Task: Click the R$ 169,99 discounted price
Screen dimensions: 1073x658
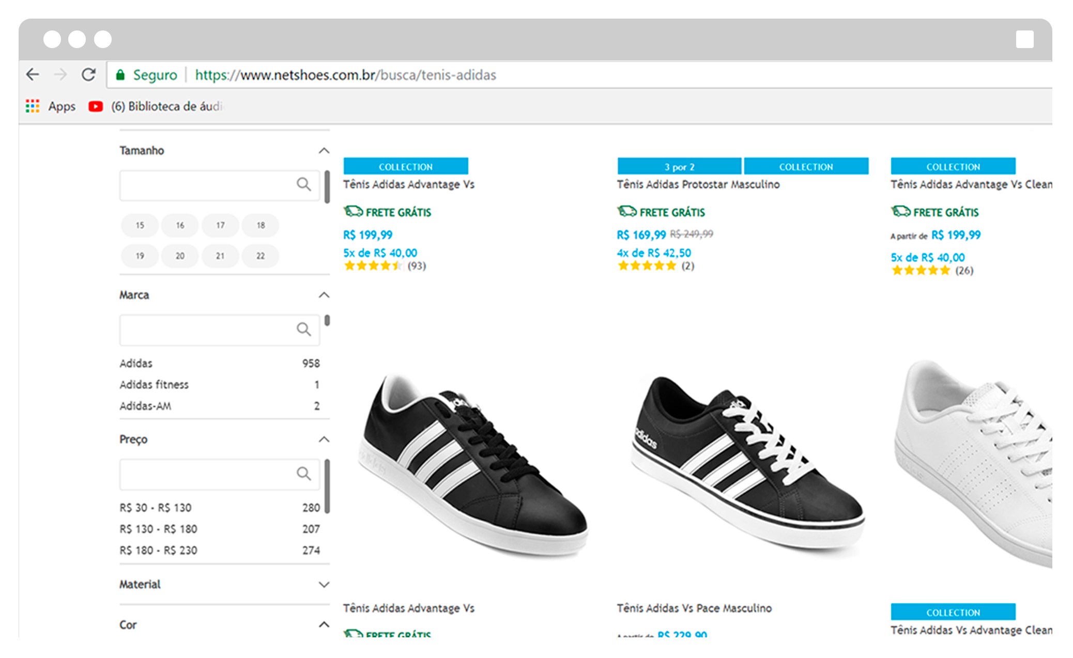Action: [641, 235]
